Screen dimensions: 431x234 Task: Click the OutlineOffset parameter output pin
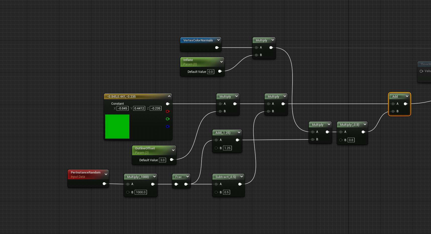(x=172, y=160)
